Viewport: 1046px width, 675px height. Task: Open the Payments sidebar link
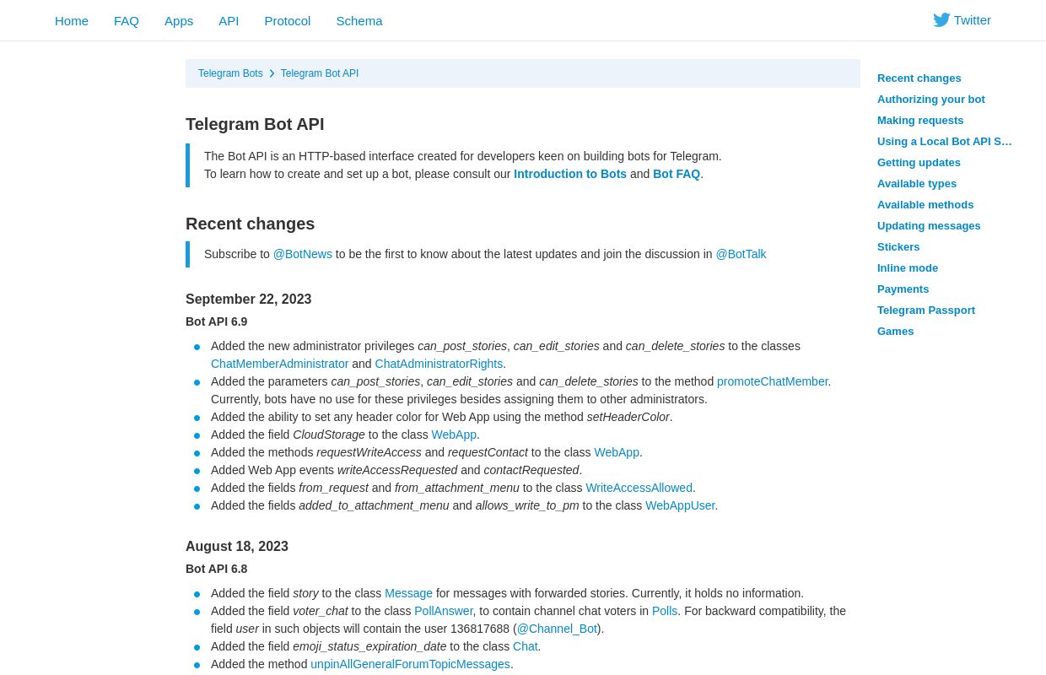903,289
